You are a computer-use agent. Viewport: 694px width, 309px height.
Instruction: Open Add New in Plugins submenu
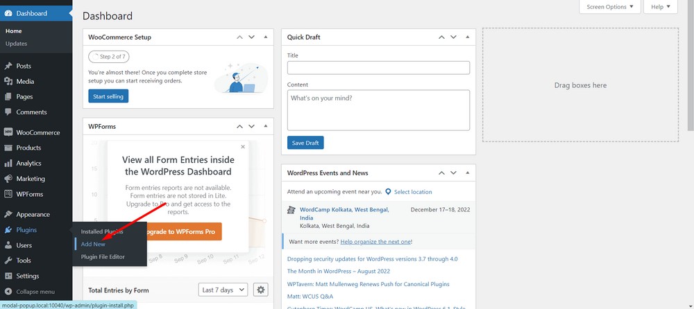coord(93,244)
